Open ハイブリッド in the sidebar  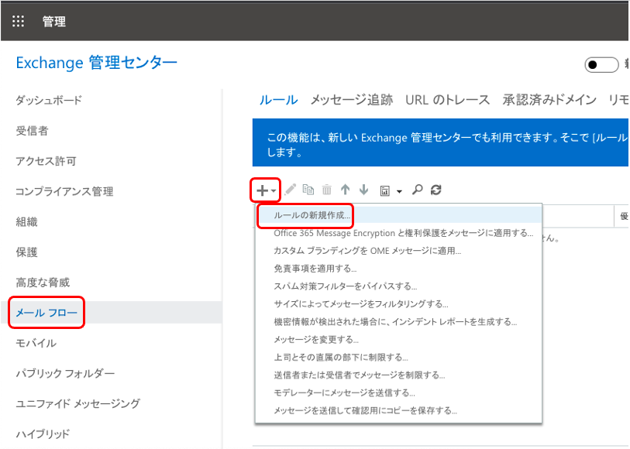tap(43, 434)
